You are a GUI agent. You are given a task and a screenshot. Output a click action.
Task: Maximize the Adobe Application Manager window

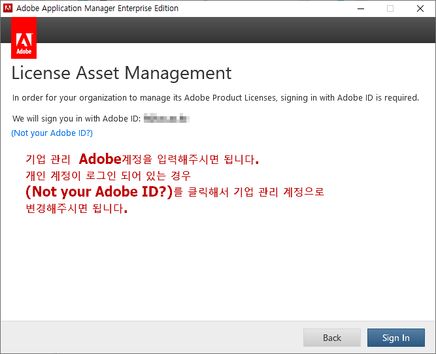390,8
